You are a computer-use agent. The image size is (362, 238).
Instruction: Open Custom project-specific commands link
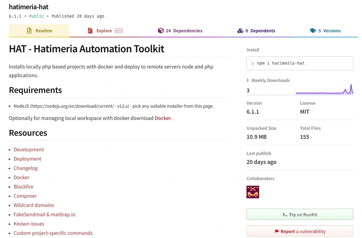point(53,233)
